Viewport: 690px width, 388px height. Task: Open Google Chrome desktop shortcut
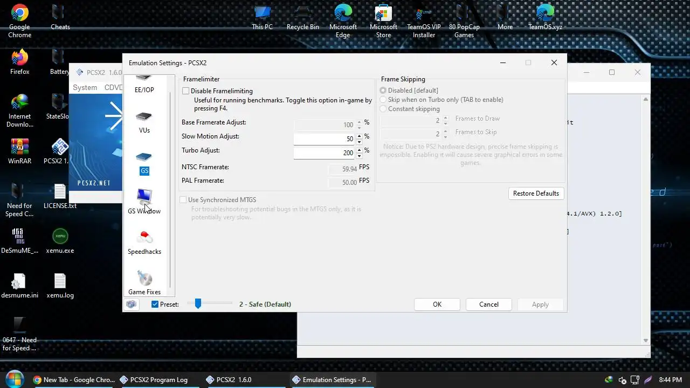click(19, 21)
